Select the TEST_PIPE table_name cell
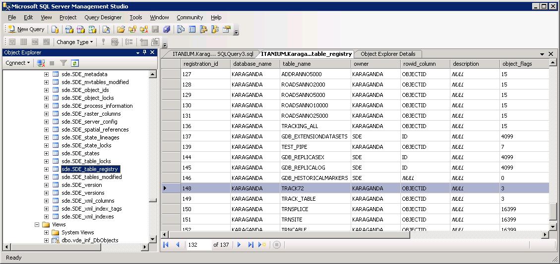The image size is (560, 264). coord(315,147)
